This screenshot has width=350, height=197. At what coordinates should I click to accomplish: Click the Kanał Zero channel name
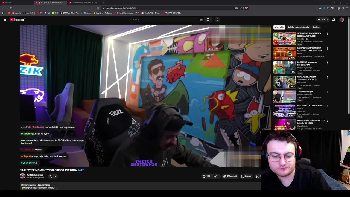click(x=301, y=39)
